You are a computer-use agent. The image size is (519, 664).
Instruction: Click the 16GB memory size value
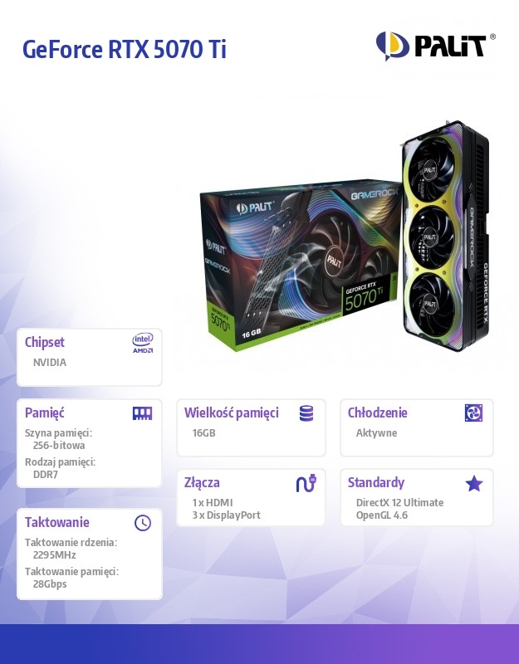pos(203,432)
